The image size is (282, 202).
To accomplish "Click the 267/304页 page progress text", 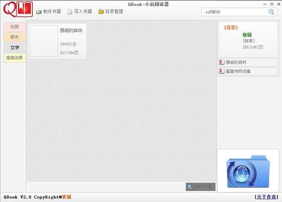I will coord(69,53).
